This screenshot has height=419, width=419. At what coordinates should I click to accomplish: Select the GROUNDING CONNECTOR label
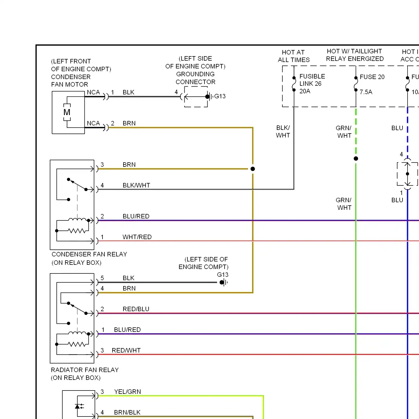(196, 78)
